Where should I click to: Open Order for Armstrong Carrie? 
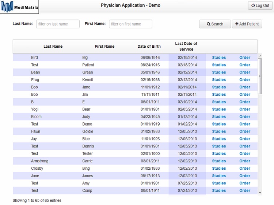(245, 161)
